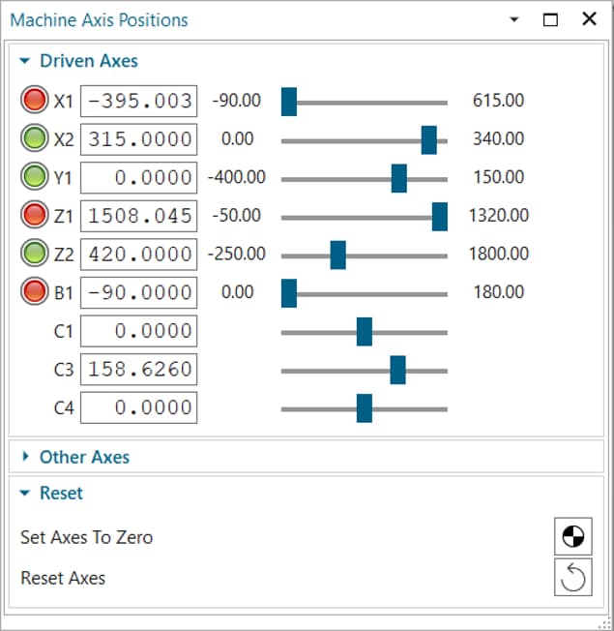Screen dimensions: 614x631
Task: Open the panel options dropdown arrow
Action: (x=514, y=19)
